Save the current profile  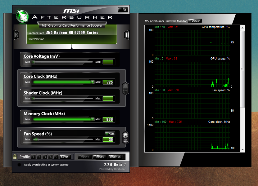[x=64, y=157]
